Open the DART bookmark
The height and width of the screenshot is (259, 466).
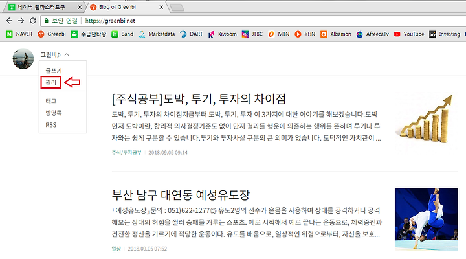point(192,34)
